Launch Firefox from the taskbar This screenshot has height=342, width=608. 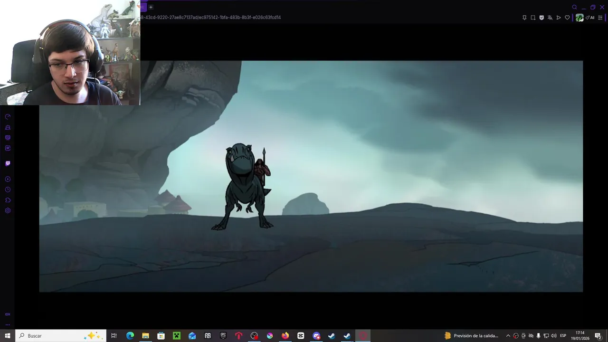(x=285, y=336)
